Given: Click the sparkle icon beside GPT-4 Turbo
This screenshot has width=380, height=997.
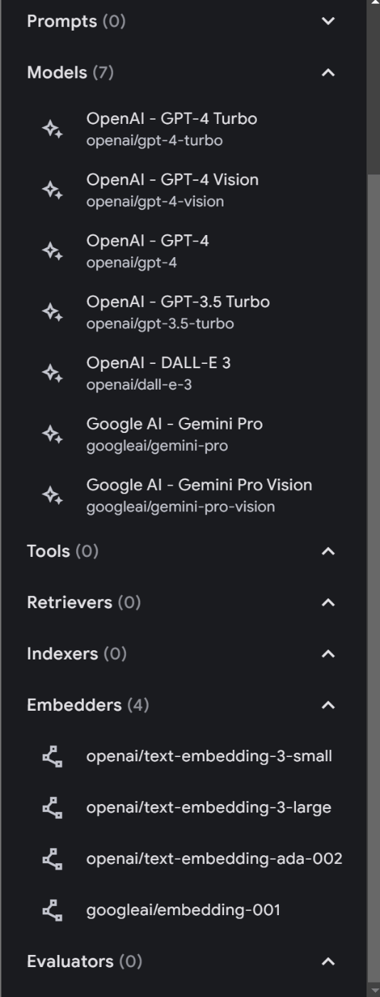Looking at the screenshot, I should 52,130.
